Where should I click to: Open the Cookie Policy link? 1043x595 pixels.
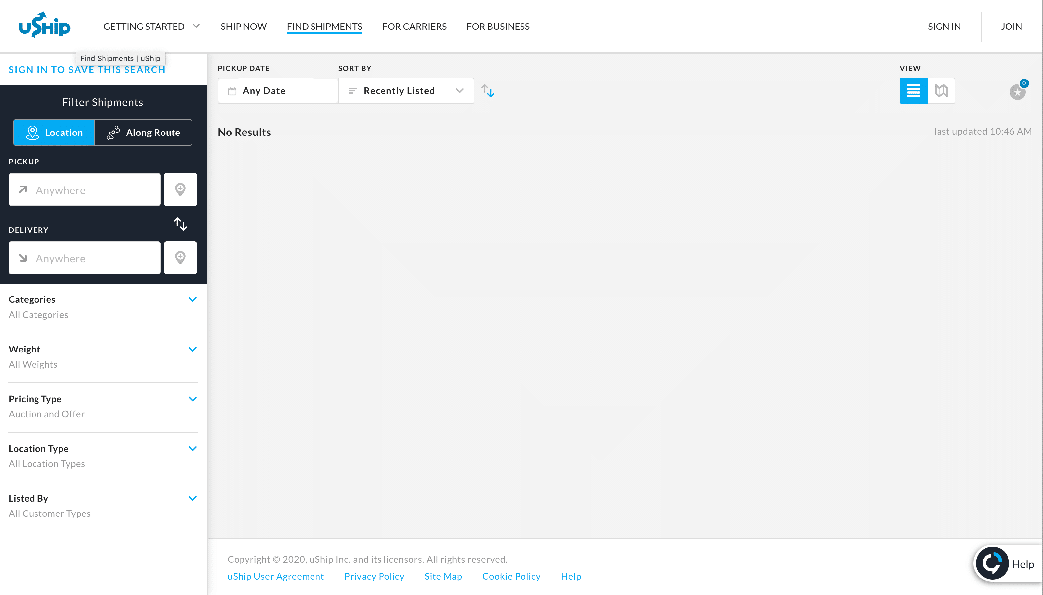tap(511, 576)
